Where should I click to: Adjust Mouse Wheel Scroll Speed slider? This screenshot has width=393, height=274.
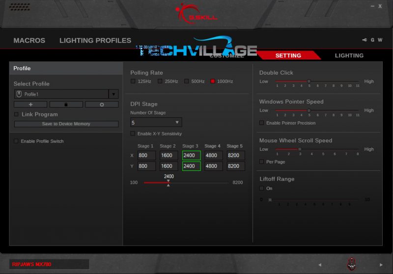coord(300,149)
